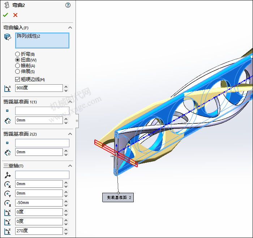
Task: Click the Z rotation angle icon
Action: pos(8,231)
